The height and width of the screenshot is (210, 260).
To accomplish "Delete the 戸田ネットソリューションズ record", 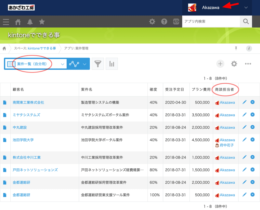I will pos(253,169).
